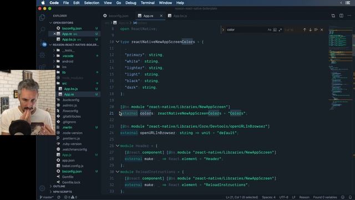Open the Source Control activity bar icon

pyautogui.click(x=42, y=43)
